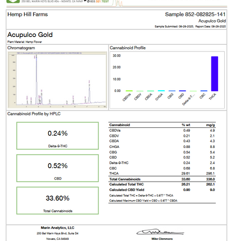Select the 33.60% Total Cannabinoids box
241x241 pixels.
[58, 201]
